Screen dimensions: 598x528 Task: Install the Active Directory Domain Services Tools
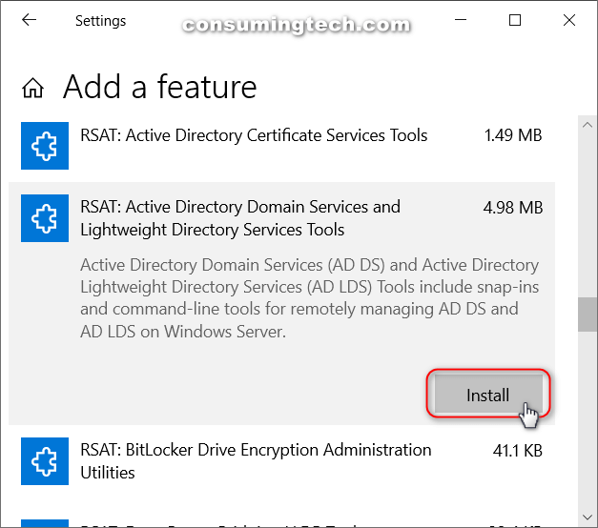click(x=488, y=395)
